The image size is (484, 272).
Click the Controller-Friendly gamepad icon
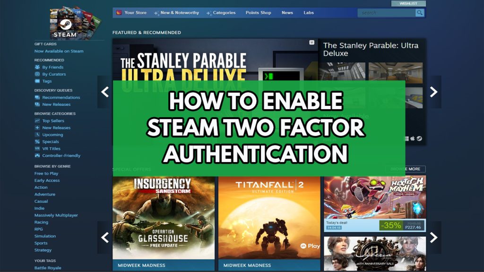(x=37, y=155)
